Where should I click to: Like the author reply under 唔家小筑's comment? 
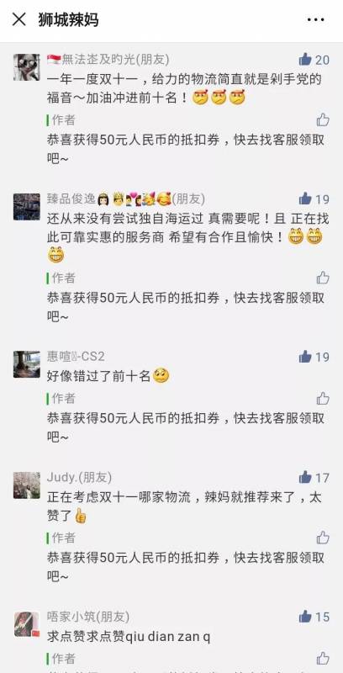coord(323,658)
